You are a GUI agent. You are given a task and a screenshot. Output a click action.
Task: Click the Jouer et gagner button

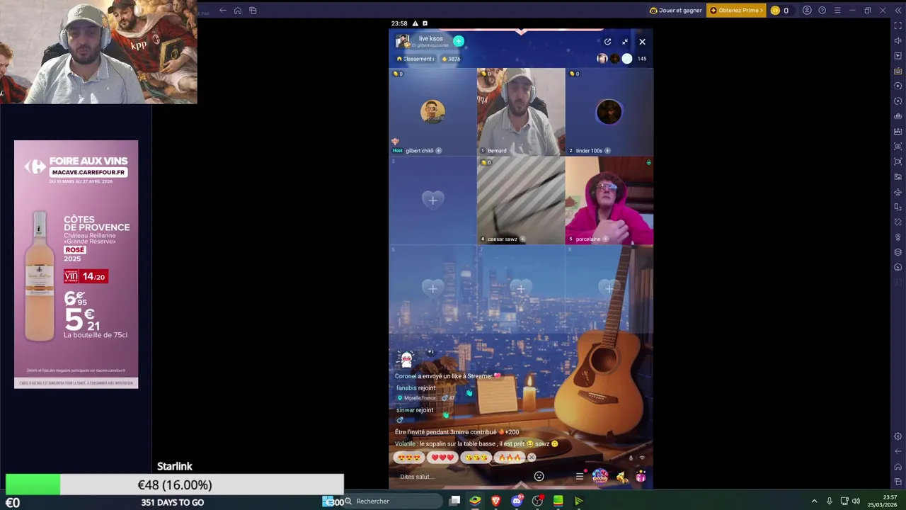(675, 10)
